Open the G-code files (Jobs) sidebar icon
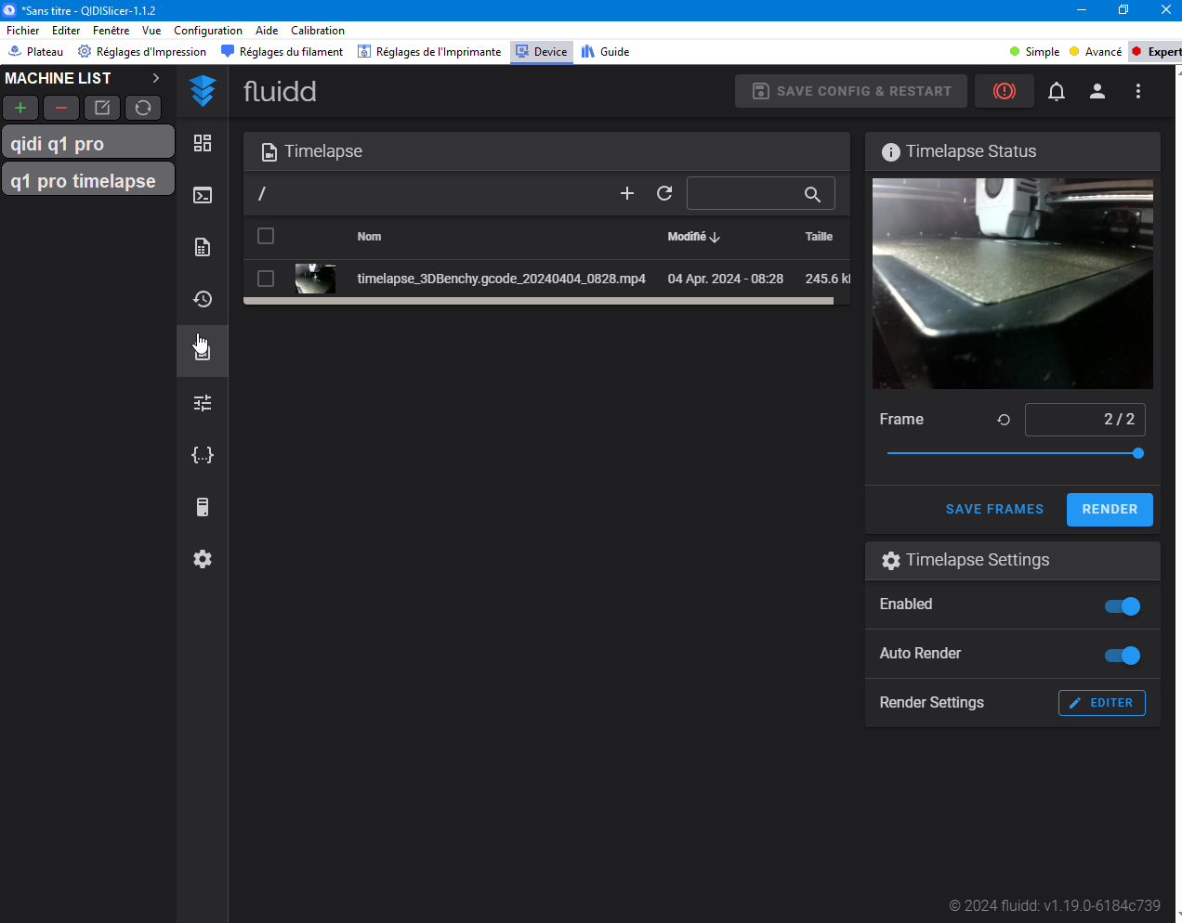The image size is (1182, 923). pyautogui.click(x=203, y=247)
